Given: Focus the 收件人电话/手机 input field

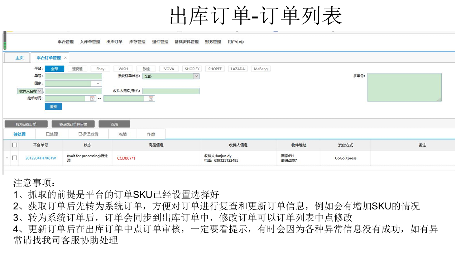Looking at the screenshot, I should pyautogui.click(x=171, y=91).
